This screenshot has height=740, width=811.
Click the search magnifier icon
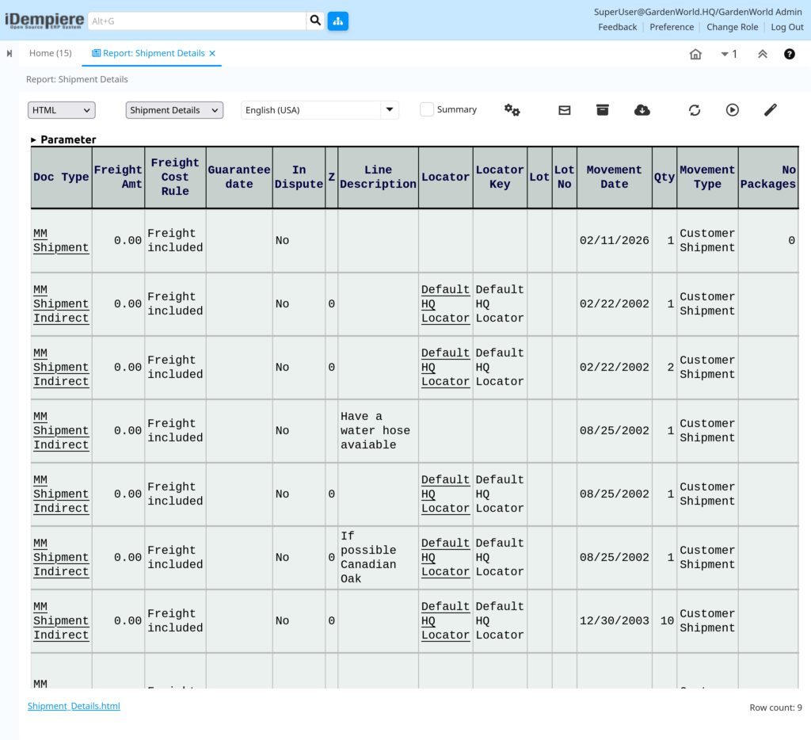(315, 21)
